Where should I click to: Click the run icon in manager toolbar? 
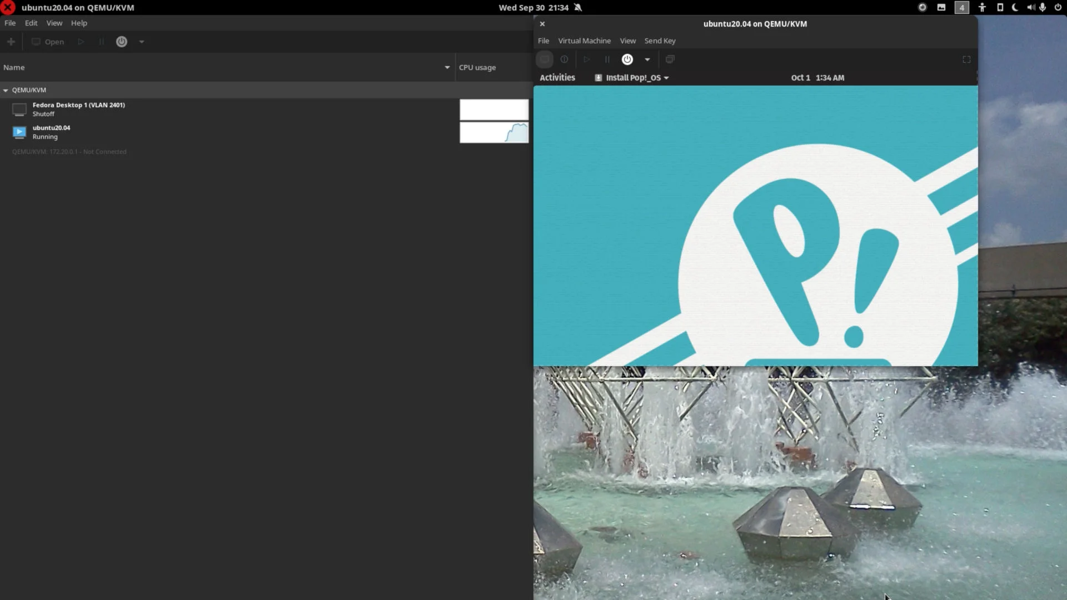[x=81, y=42]
